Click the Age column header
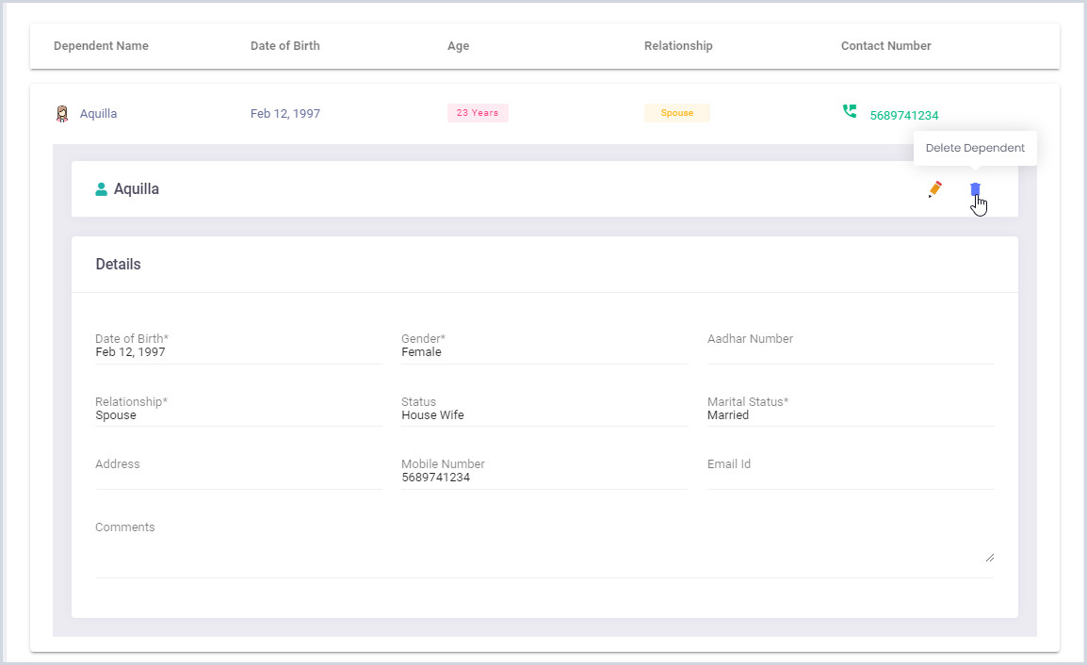 [458, 46]
